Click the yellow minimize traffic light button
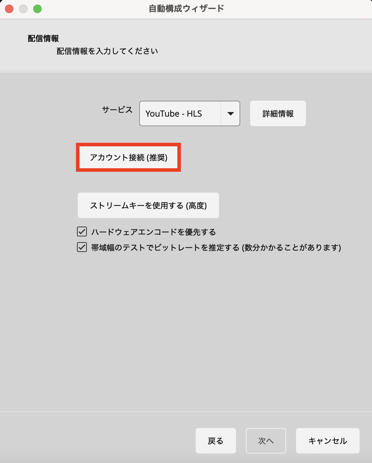The image size is (372, 463). 23,8
